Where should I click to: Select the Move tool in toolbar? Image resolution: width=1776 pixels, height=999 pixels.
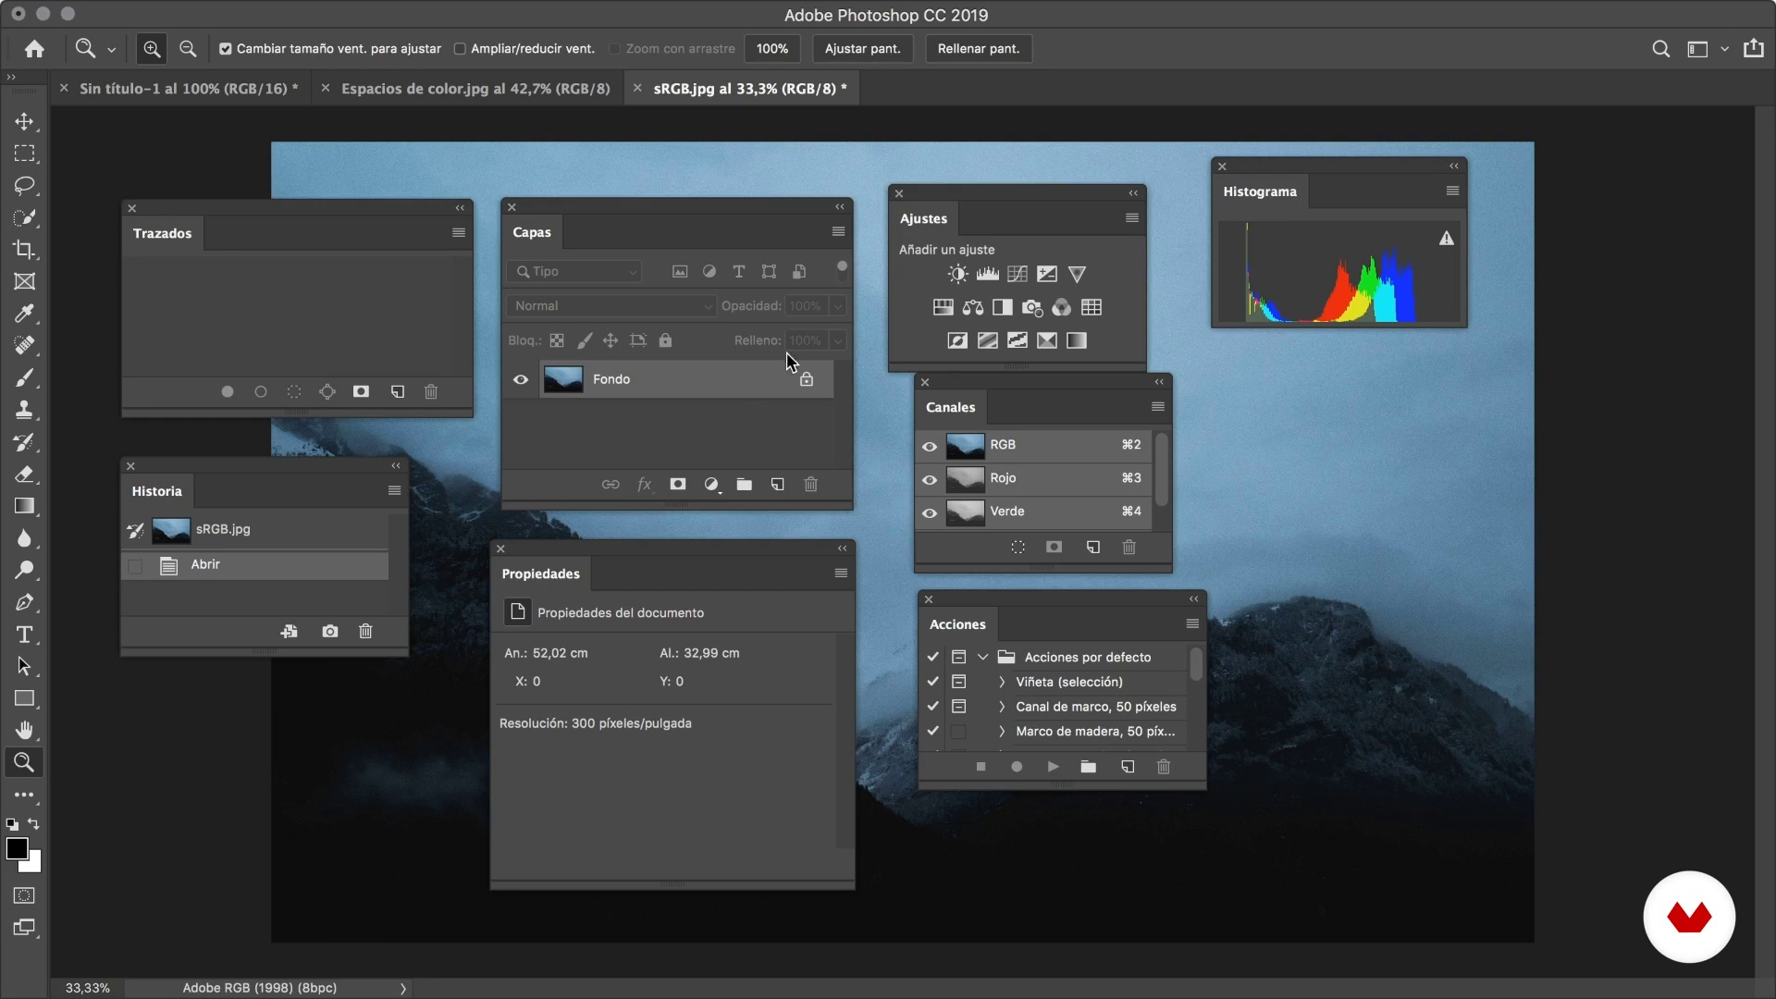(24, 121)
